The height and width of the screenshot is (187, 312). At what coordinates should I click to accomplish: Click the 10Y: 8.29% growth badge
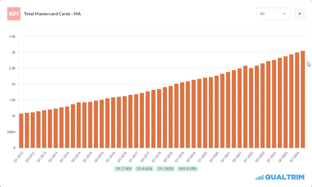pos(187,169)
